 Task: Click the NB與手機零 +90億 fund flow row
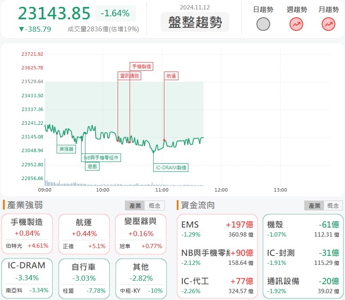217,258
